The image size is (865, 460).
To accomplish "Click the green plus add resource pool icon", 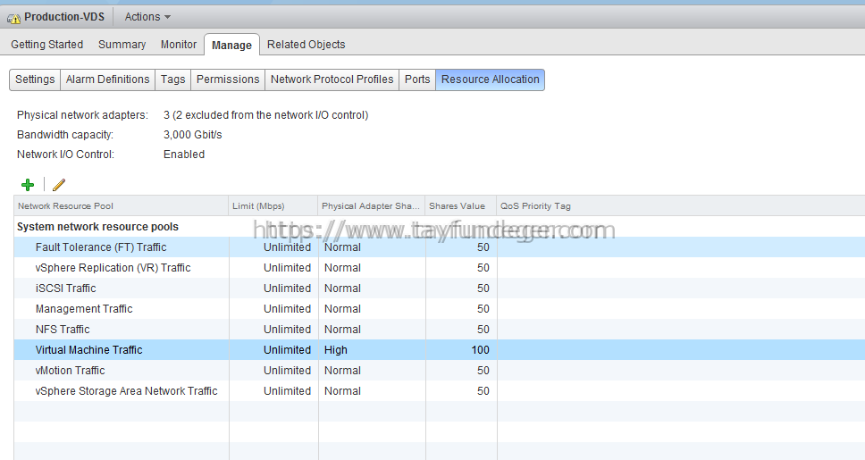I will tap(28, 185).
